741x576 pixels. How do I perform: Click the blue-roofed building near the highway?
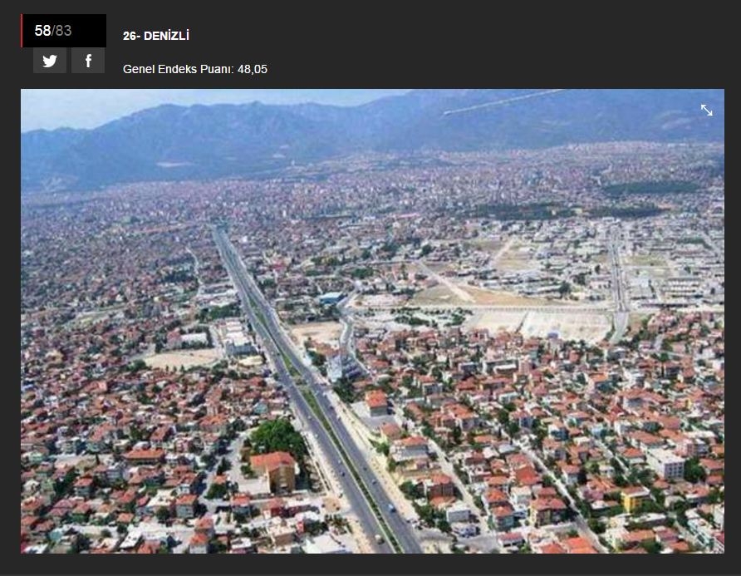pyautogui.click(x=331, y=298)
